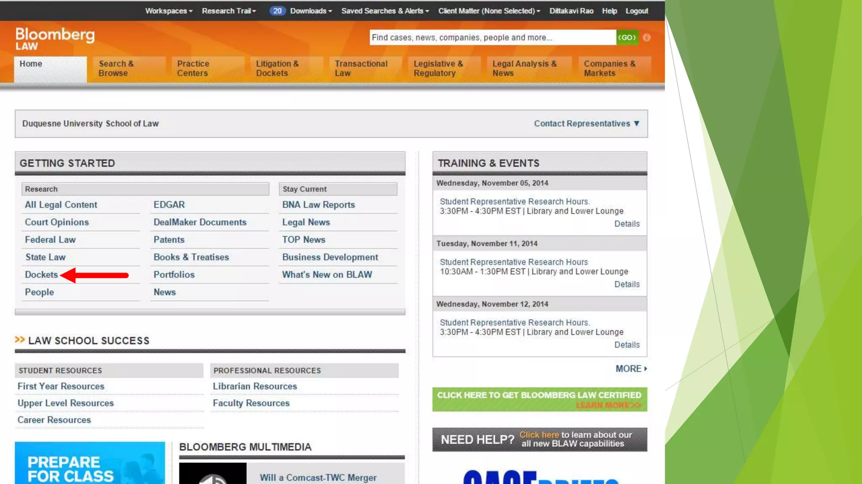
Task: Switch to Litigation & Dockets tab
Action: [277, 68]
